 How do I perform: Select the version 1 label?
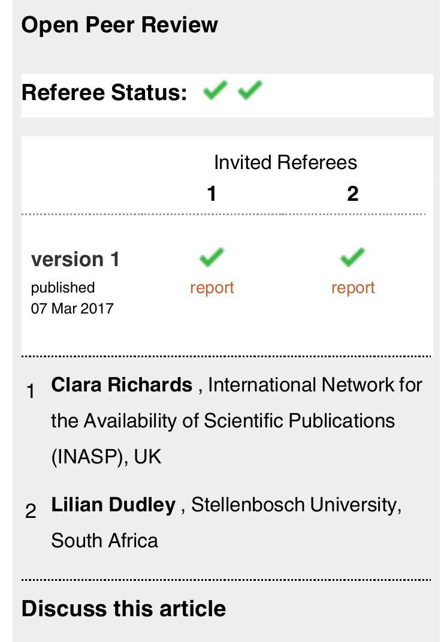click(x=75, y=260)
